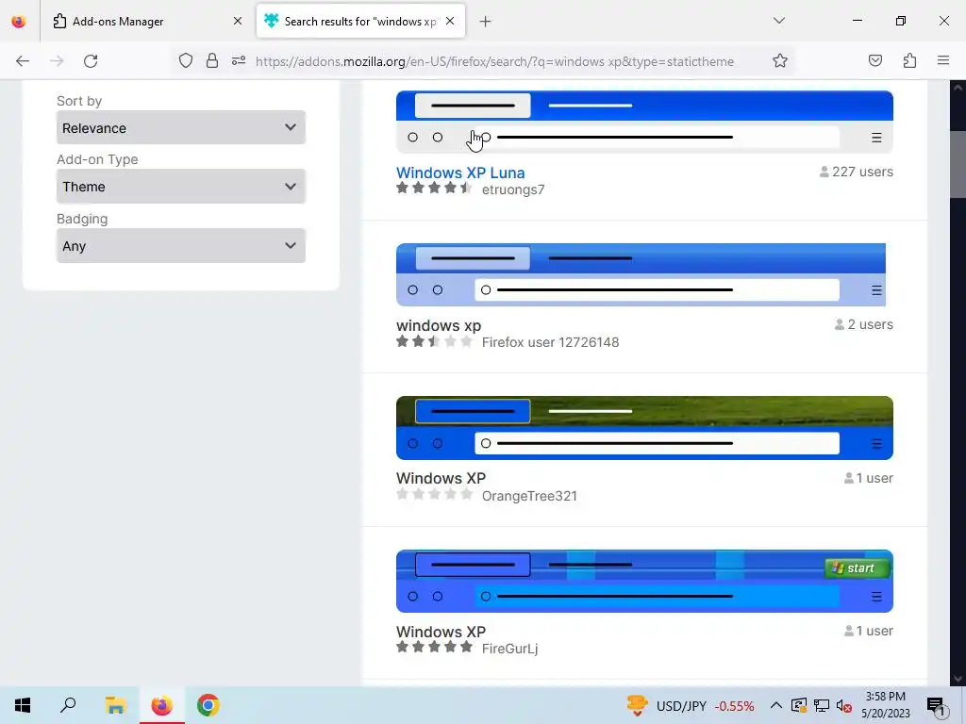Viewport: 966px width, 724px height.
Task: Open the Add-on Type Theme dropdown
Action: click(x=181, y=186)
